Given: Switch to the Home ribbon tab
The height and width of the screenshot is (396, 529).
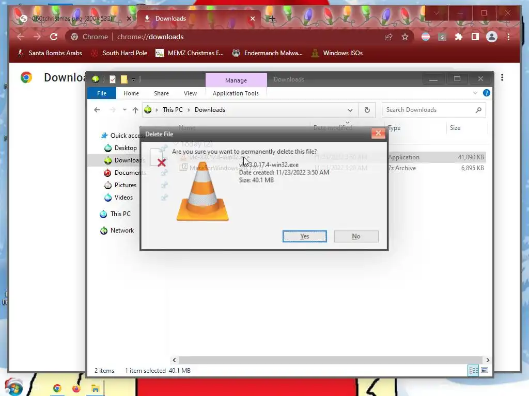Looking at the screenshot, I should tap(131, 93).
